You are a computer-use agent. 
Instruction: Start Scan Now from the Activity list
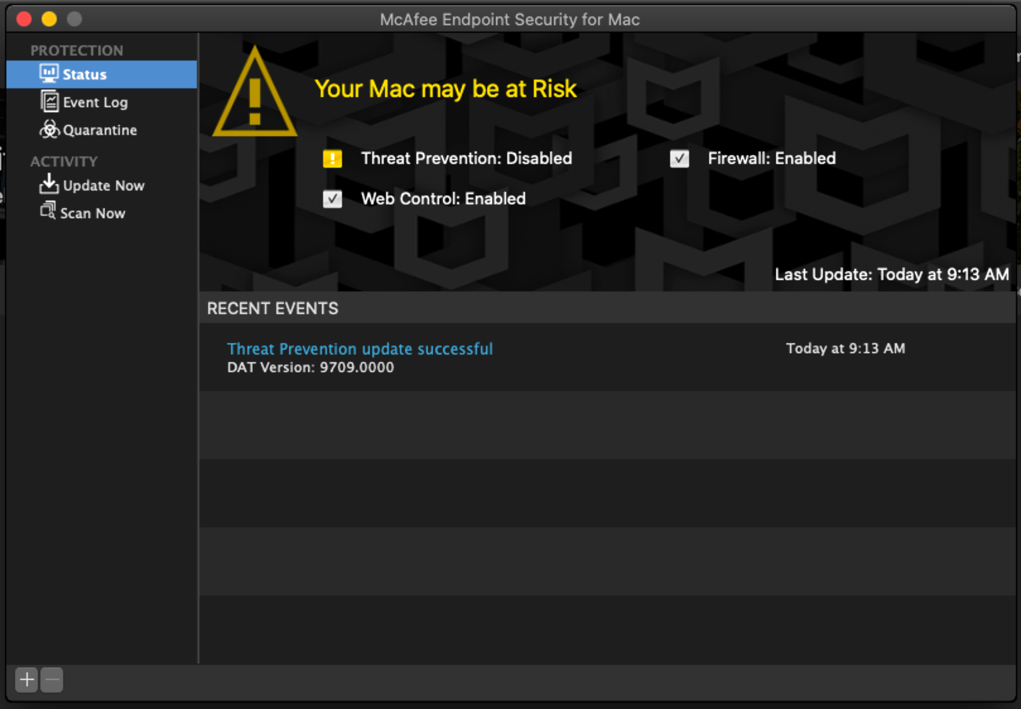tap(102, 213)
